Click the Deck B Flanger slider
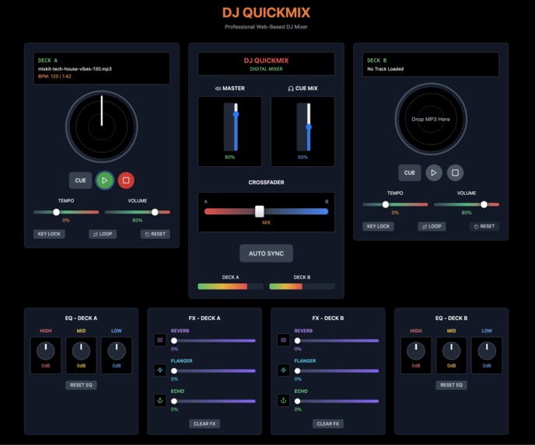Image resolution: width=535 pixels, height=445 pixels. click(337, 370)
